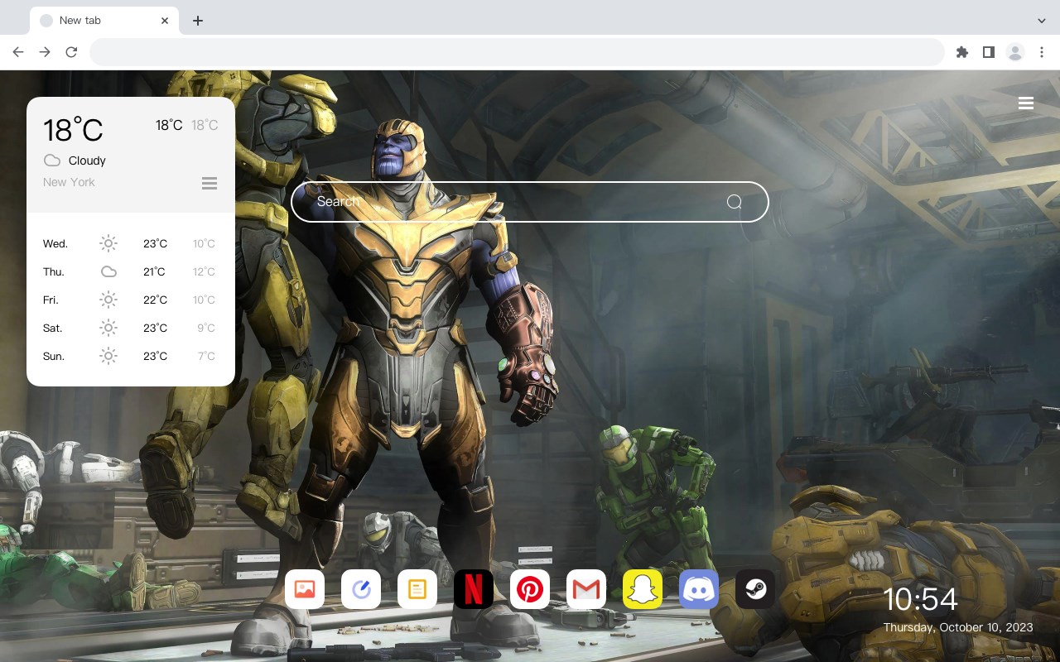Click the search magnifier icon

734,202
